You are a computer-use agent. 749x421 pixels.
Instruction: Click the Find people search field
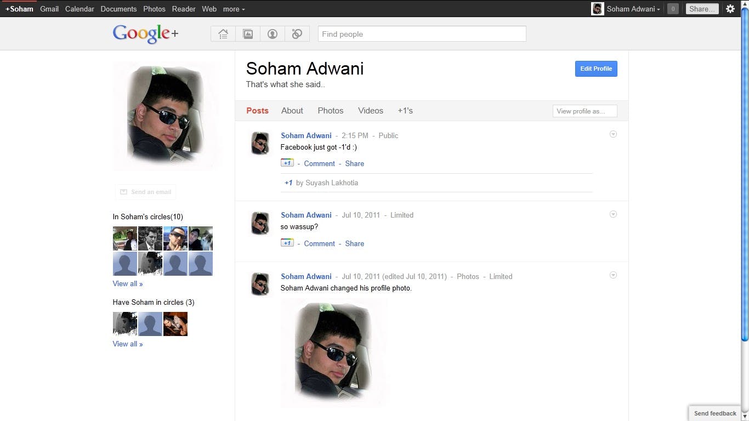(x=422, y=34)
